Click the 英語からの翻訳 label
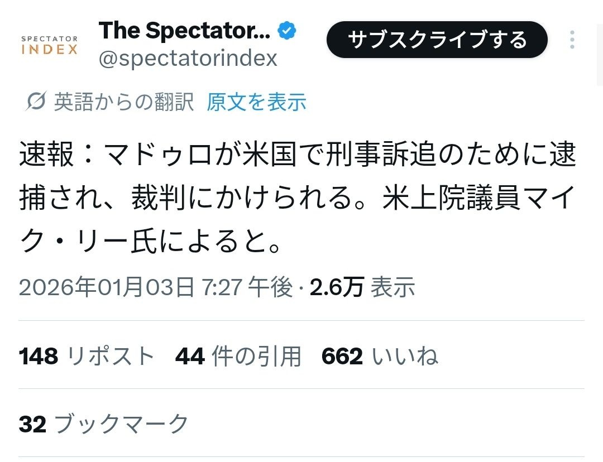The width and height of the screenshot is (603, 462). coord(124,102)
